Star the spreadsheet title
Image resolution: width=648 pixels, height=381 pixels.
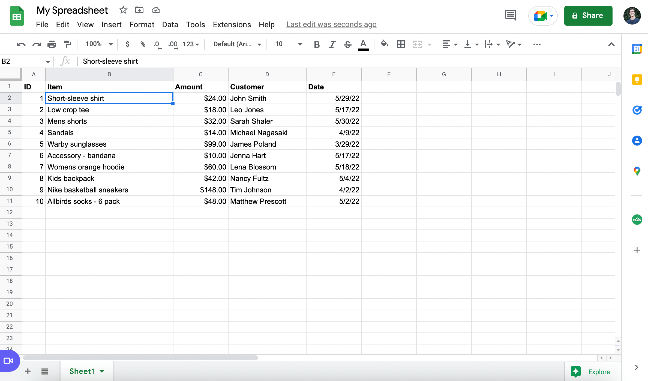pyautogui.click(x=123, y=10)
